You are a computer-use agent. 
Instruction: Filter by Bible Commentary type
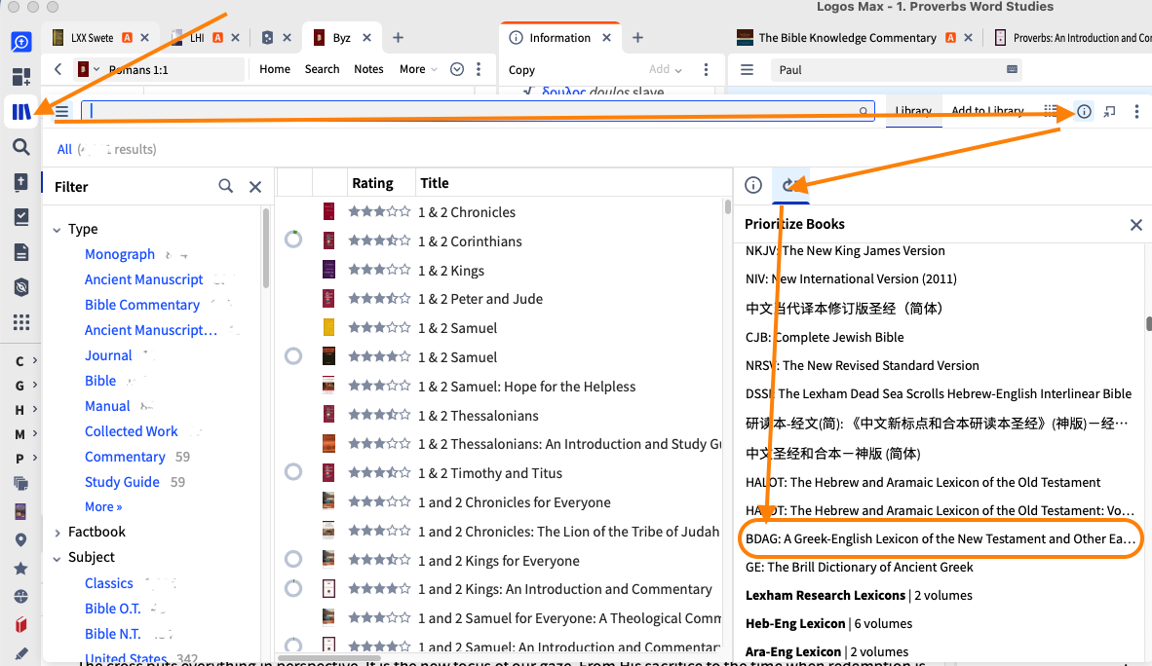click(x=141, y=305)
